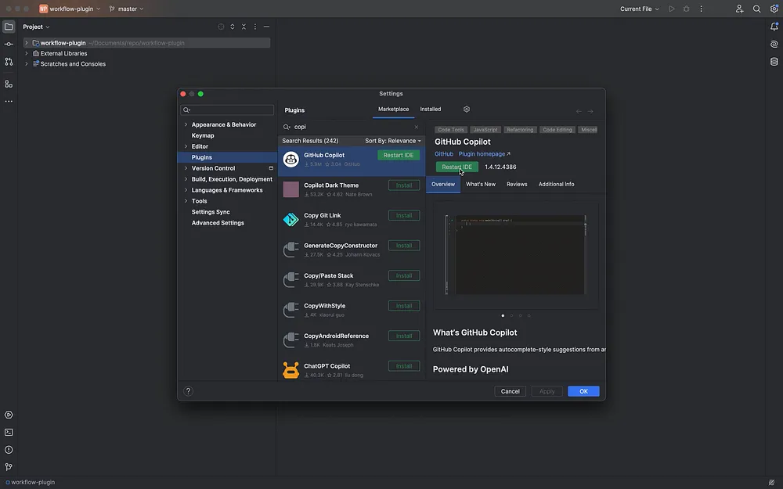Open the plugins gear options menu

467,110
